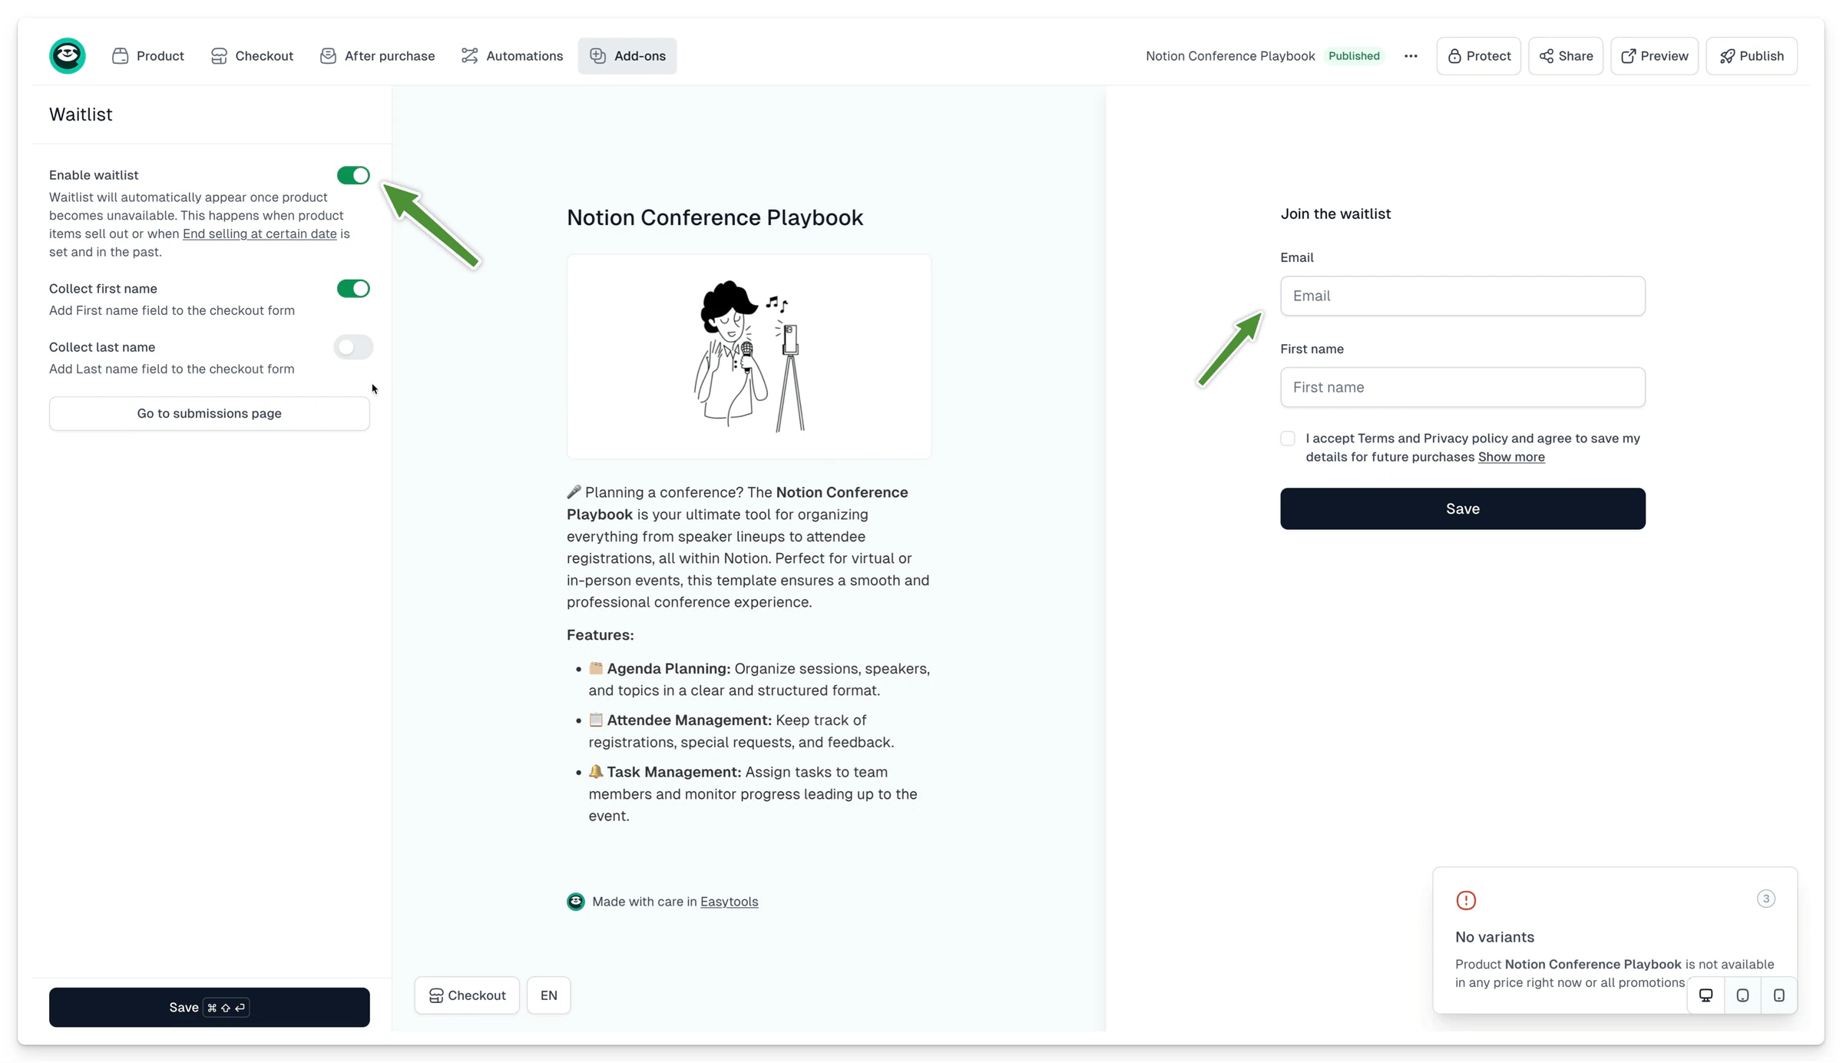Click the Protect button

click(1479, 56)
